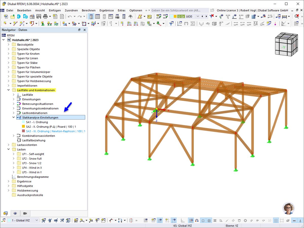
Task: Undock the Navigator panel button
Action: coord(79,30)
